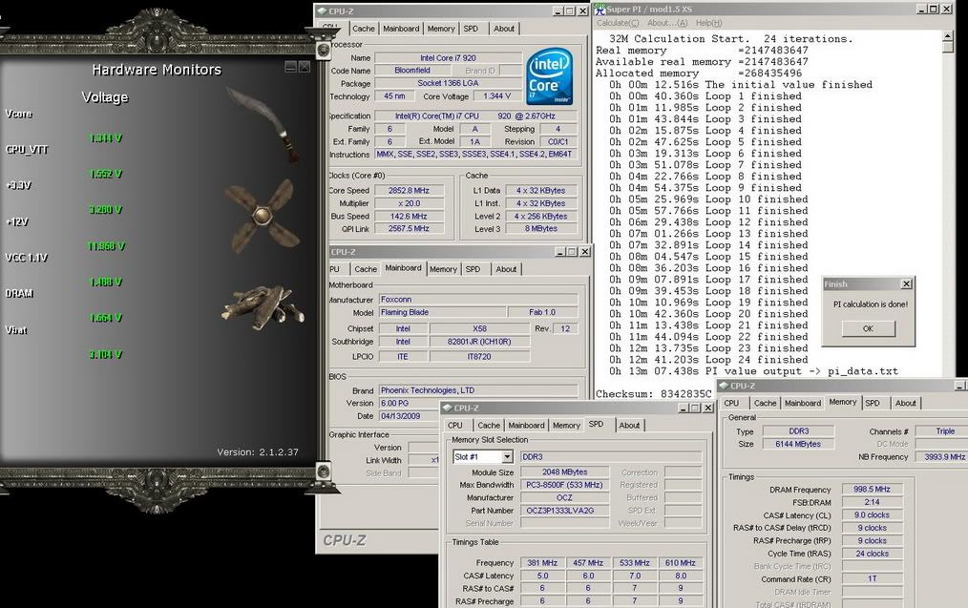The height and width of the screenshot is (608, 968).
Task: Close the Finish dialog with X
Action: 905,283
